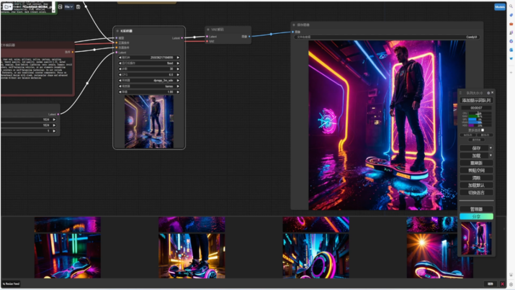This screenshot has width=515, height=290.
Task: Collapse the VAE解码 node via its dot
Action: [208, 30]
